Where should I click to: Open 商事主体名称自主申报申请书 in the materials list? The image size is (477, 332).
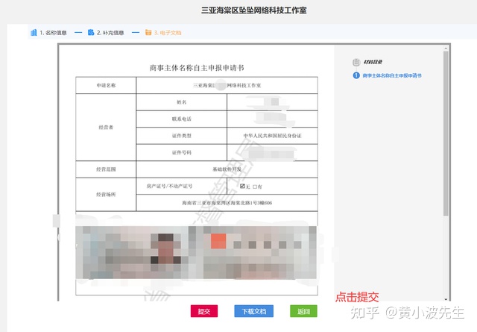pyautogui.click(x=392, y=76)
